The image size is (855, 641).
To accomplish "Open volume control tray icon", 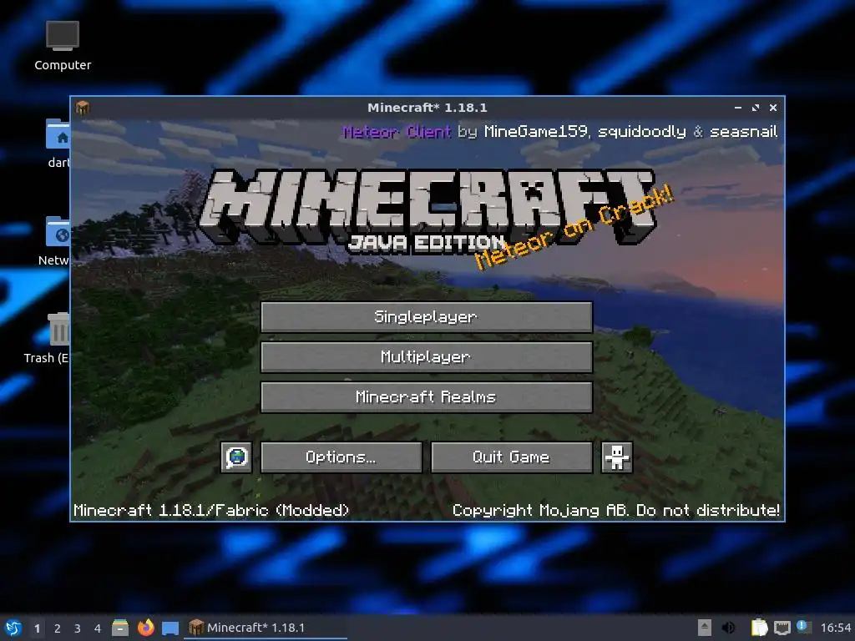I will tap(728, 628).
